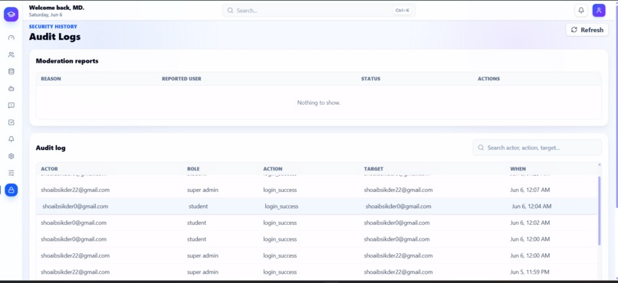Focus the Search actor, action, target field

coord(537,148)
